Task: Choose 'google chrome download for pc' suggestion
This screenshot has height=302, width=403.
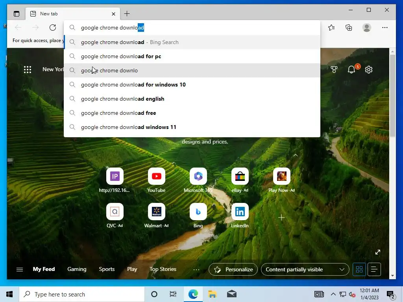Action: [192, 56]
